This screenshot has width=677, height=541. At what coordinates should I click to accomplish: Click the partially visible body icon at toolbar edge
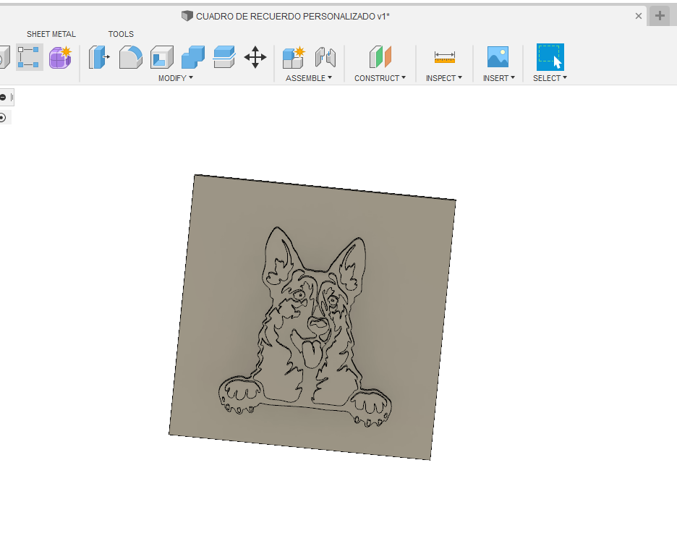point(4,57)
